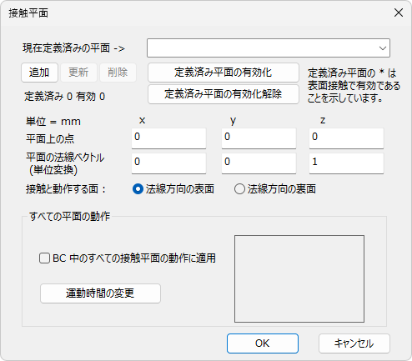
Task: Confirm with the OK button
Action: 263,343
